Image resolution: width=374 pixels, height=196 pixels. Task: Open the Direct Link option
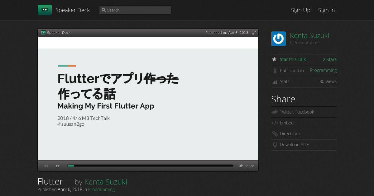(290, 134)
